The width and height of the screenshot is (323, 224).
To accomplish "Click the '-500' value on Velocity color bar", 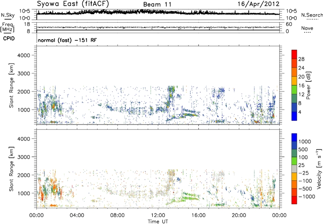I will pyautogui.click(x=305, y=189).
